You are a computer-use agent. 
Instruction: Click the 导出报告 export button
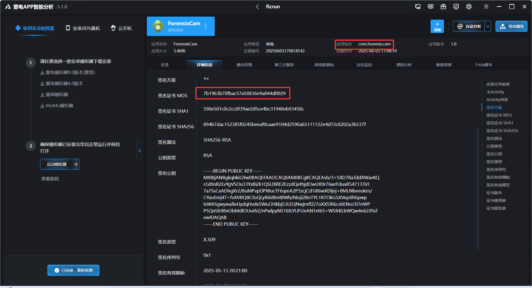[x=511, y=26]
